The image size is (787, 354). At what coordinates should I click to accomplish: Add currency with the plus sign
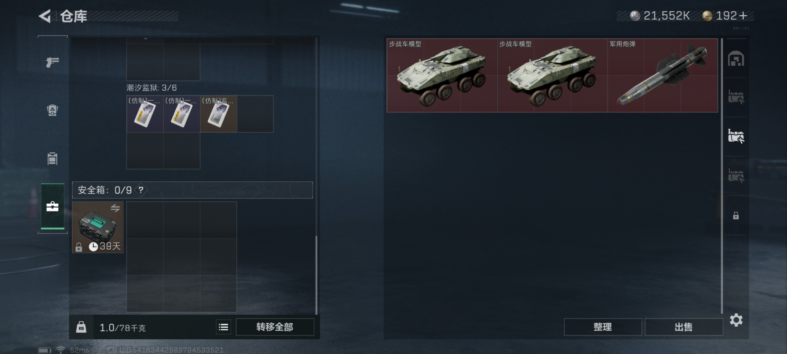coord(744,16)
